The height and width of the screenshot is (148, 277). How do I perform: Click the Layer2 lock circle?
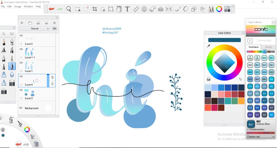[21, 44]
